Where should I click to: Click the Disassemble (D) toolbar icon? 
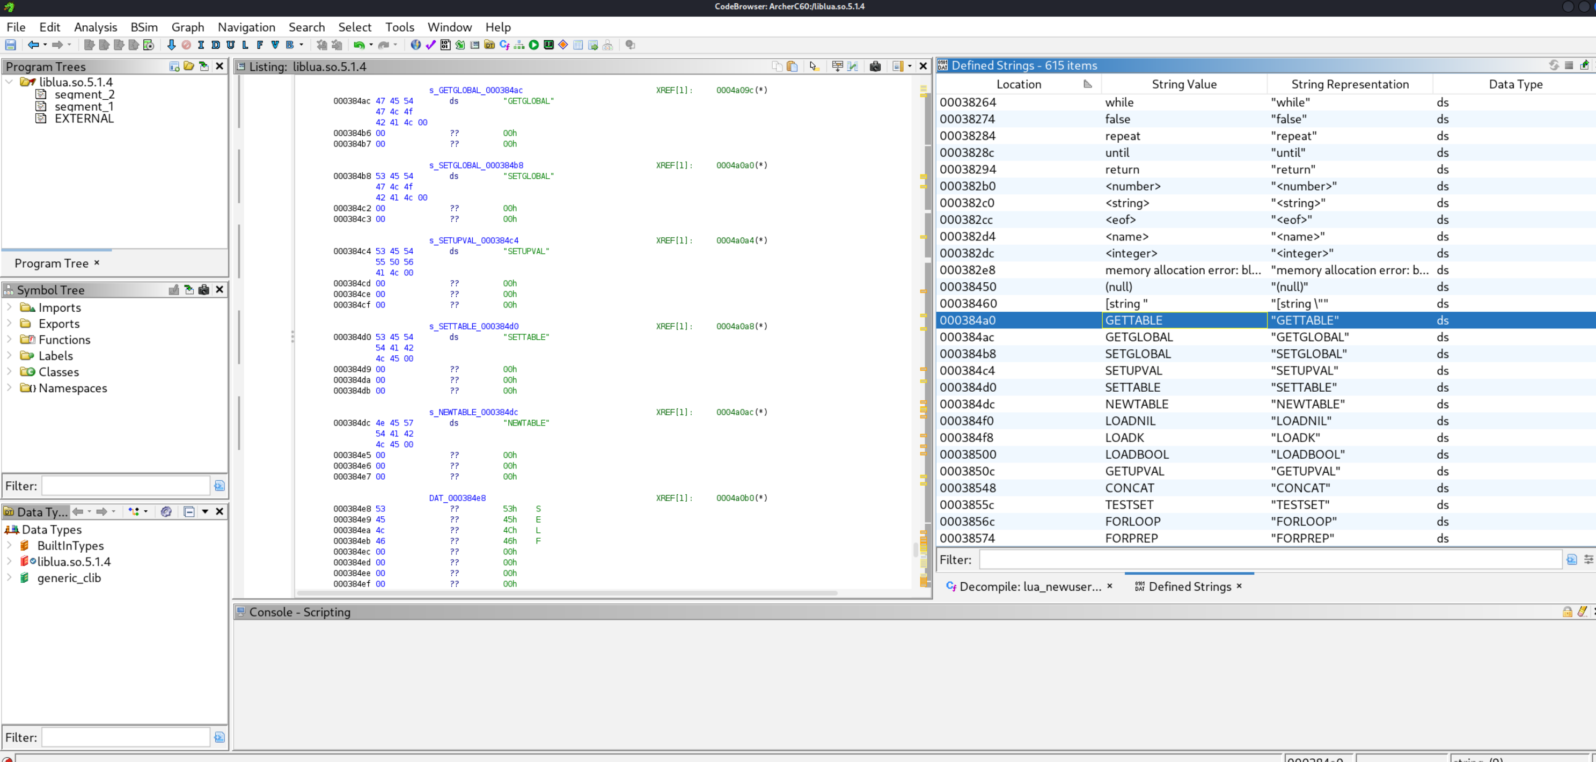pos(216,45)
